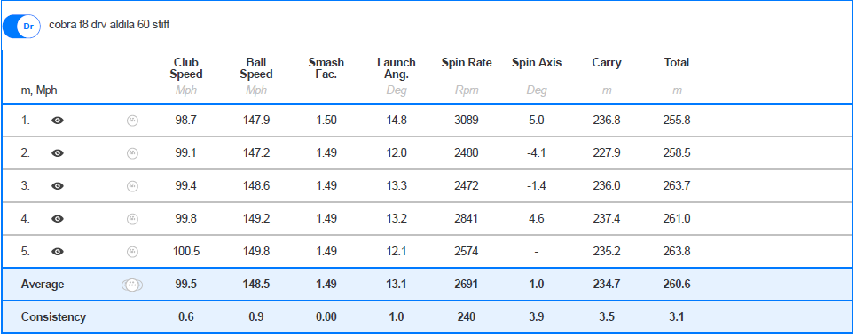This screenshot has width=856, height=336.
Task: Toggle visibility eye for shot 5
Action: point(58,252)
